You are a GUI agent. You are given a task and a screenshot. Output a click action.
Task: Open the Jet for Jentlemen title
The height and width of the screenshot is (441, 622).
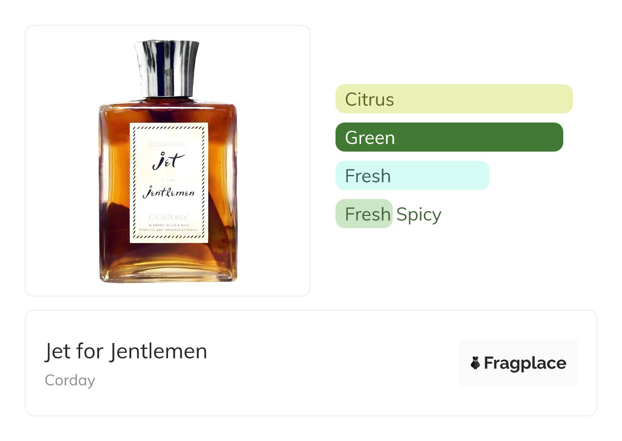coord(126,351)
